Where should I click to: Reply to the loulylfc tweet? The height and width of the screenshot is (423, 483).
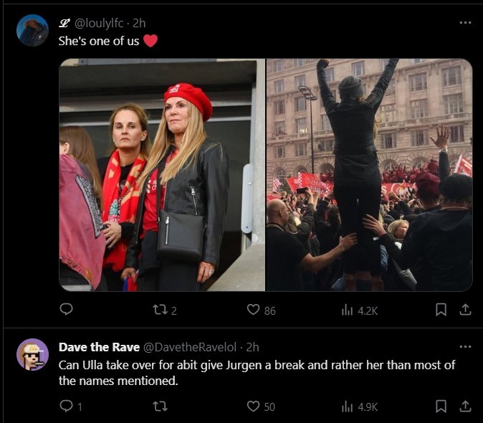[x=67, y=310]
